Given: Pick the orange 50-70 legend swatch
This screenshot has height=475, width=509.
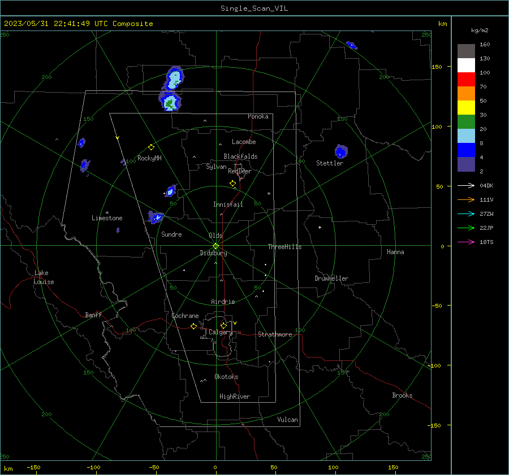Looking at the screenshot, I should click(x=466, y=94).
